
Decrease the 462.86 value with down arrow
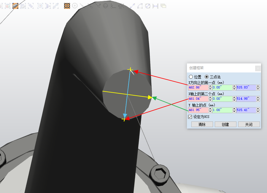coord(210,89)
